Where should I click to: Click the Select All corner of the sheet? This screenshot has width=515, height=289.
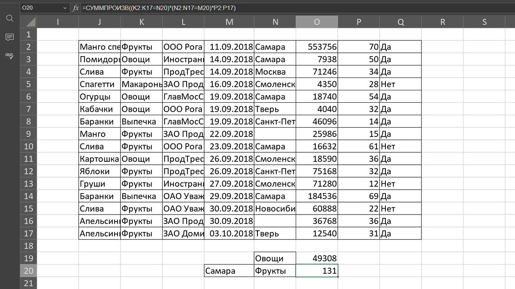coord(28,22)
